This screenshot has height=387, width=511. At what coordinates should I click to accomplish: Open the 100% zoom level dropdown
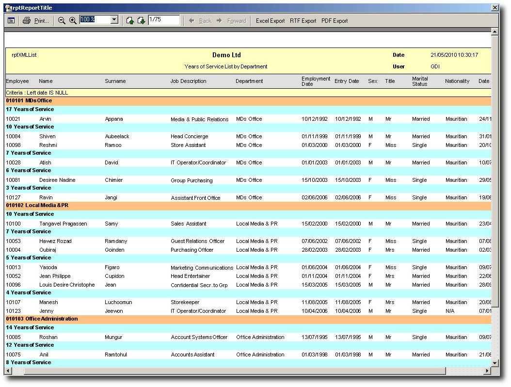(114, 20)
